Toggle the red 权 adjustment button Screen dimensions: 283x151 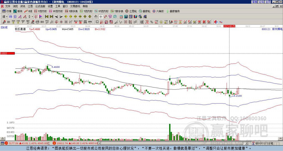pos(36,17)
